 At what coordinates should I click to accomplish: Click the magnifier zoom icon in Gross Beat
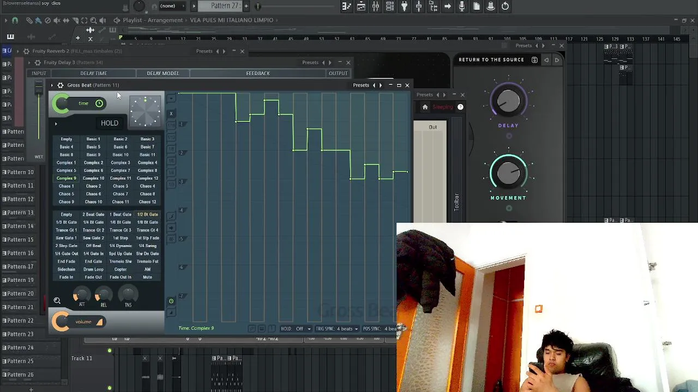pyautogui.click(x=57, y=301)
